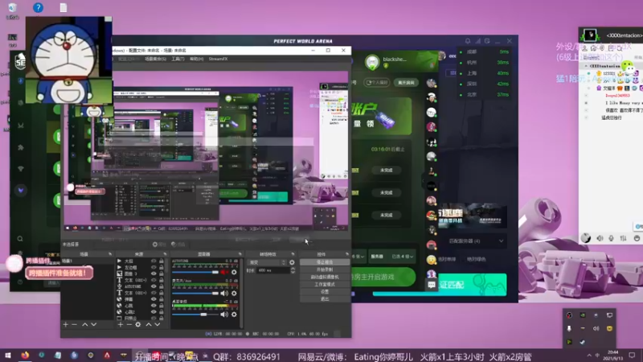This screenshot has height=362, width=643.
Task: Open StreamFX menu in OBS
Action: (x=218, y=59)
